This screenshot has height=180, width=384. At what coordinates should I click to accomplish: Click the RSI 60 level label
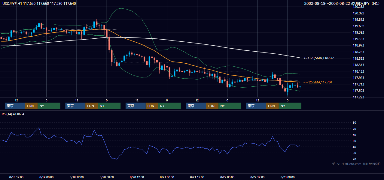click(354, 135)
